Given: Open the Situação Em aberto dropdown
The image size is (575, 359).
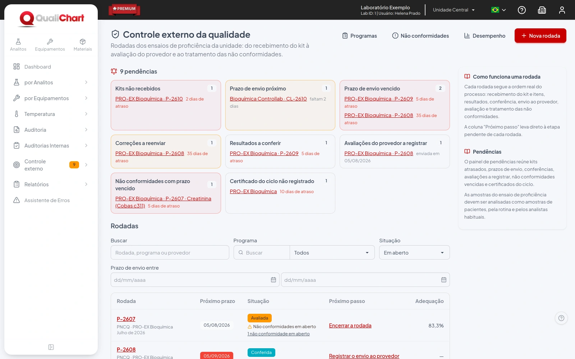Looking at the screenshot, I should (x=414, y=252).
